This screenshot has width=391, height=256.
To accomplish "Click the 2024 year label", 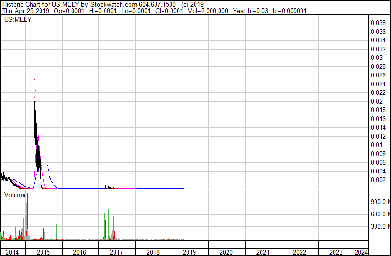I will click(362, 252).
